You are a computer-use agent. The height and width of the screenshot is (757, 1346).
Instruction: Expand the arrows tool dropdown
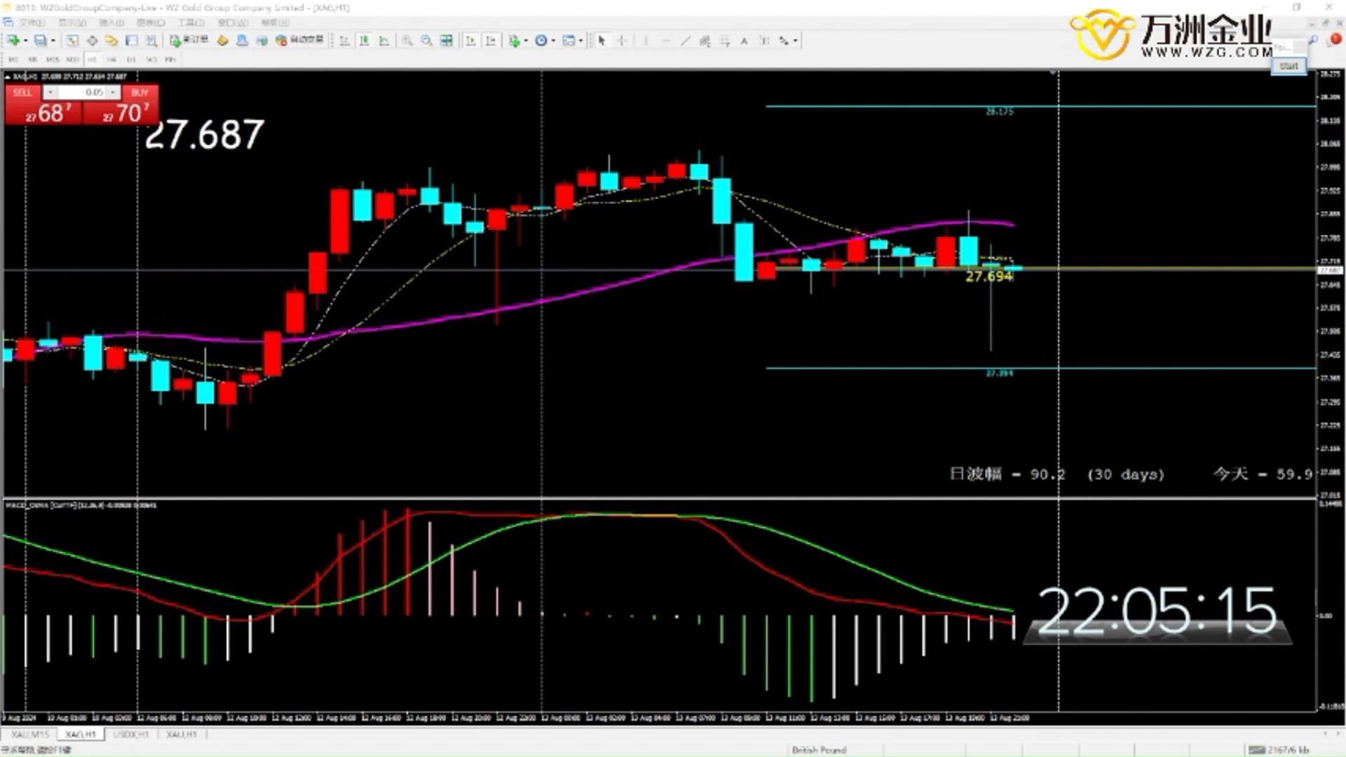point(795,41)
